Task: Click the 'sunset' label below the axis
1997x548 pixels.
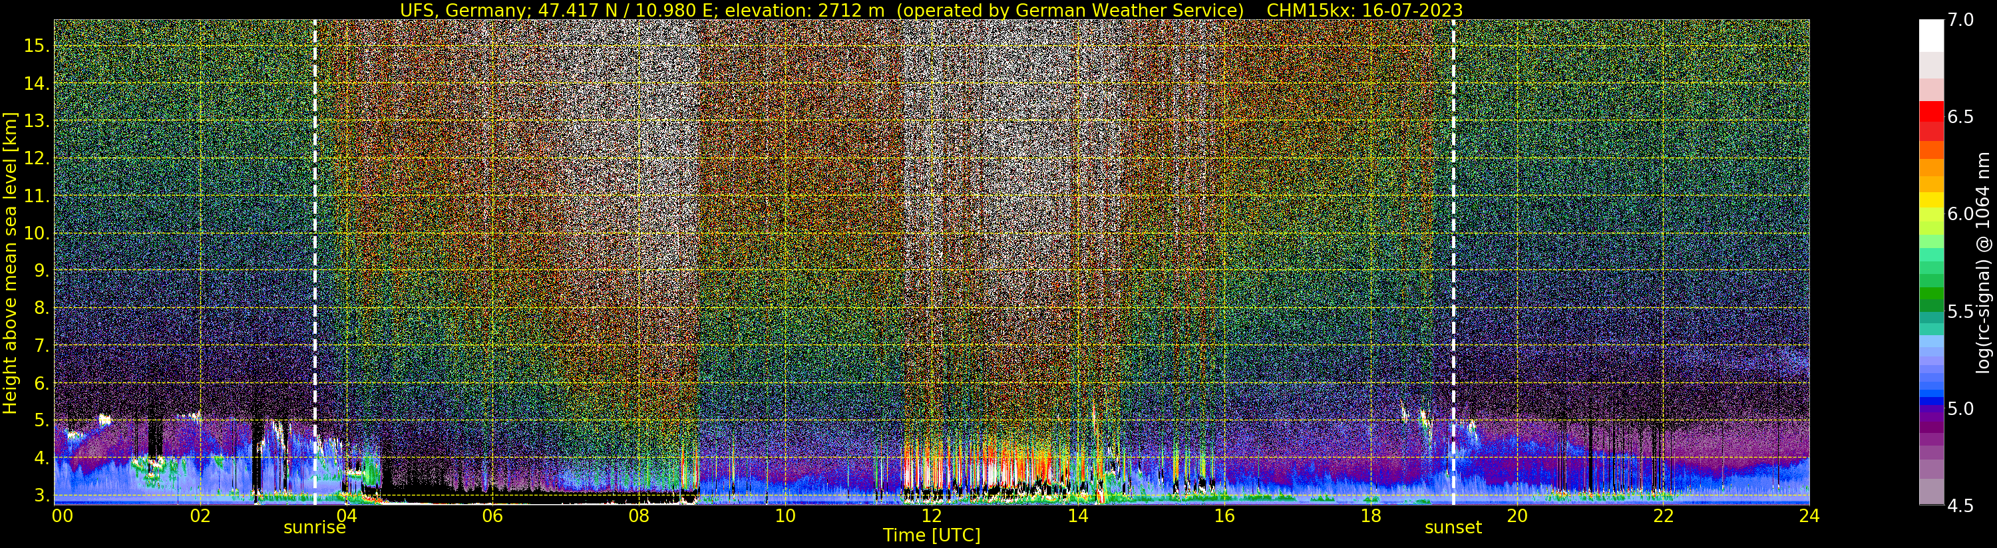Action: (x=1453, y=528)
